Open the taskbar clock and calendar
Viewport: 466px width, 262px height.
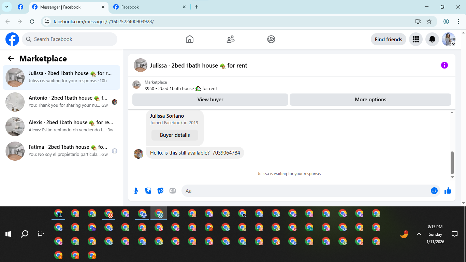[x=435, y=234]
